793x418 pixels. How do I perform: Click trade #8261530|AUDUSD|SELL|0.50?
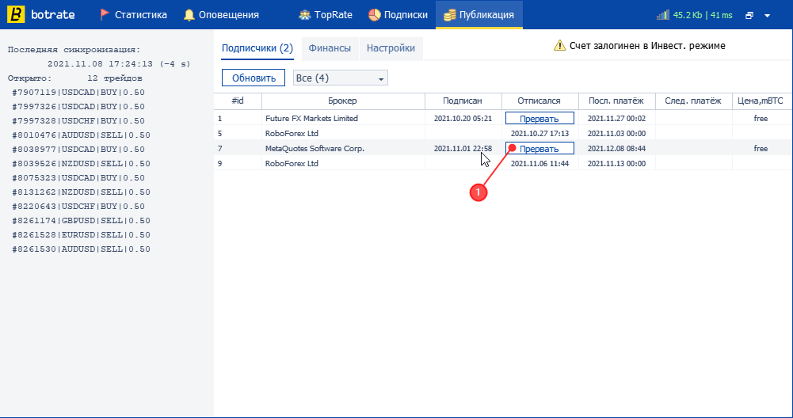81,249
